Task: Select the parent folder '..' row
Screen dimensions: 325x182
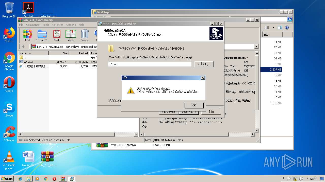Action: point(58,58)
